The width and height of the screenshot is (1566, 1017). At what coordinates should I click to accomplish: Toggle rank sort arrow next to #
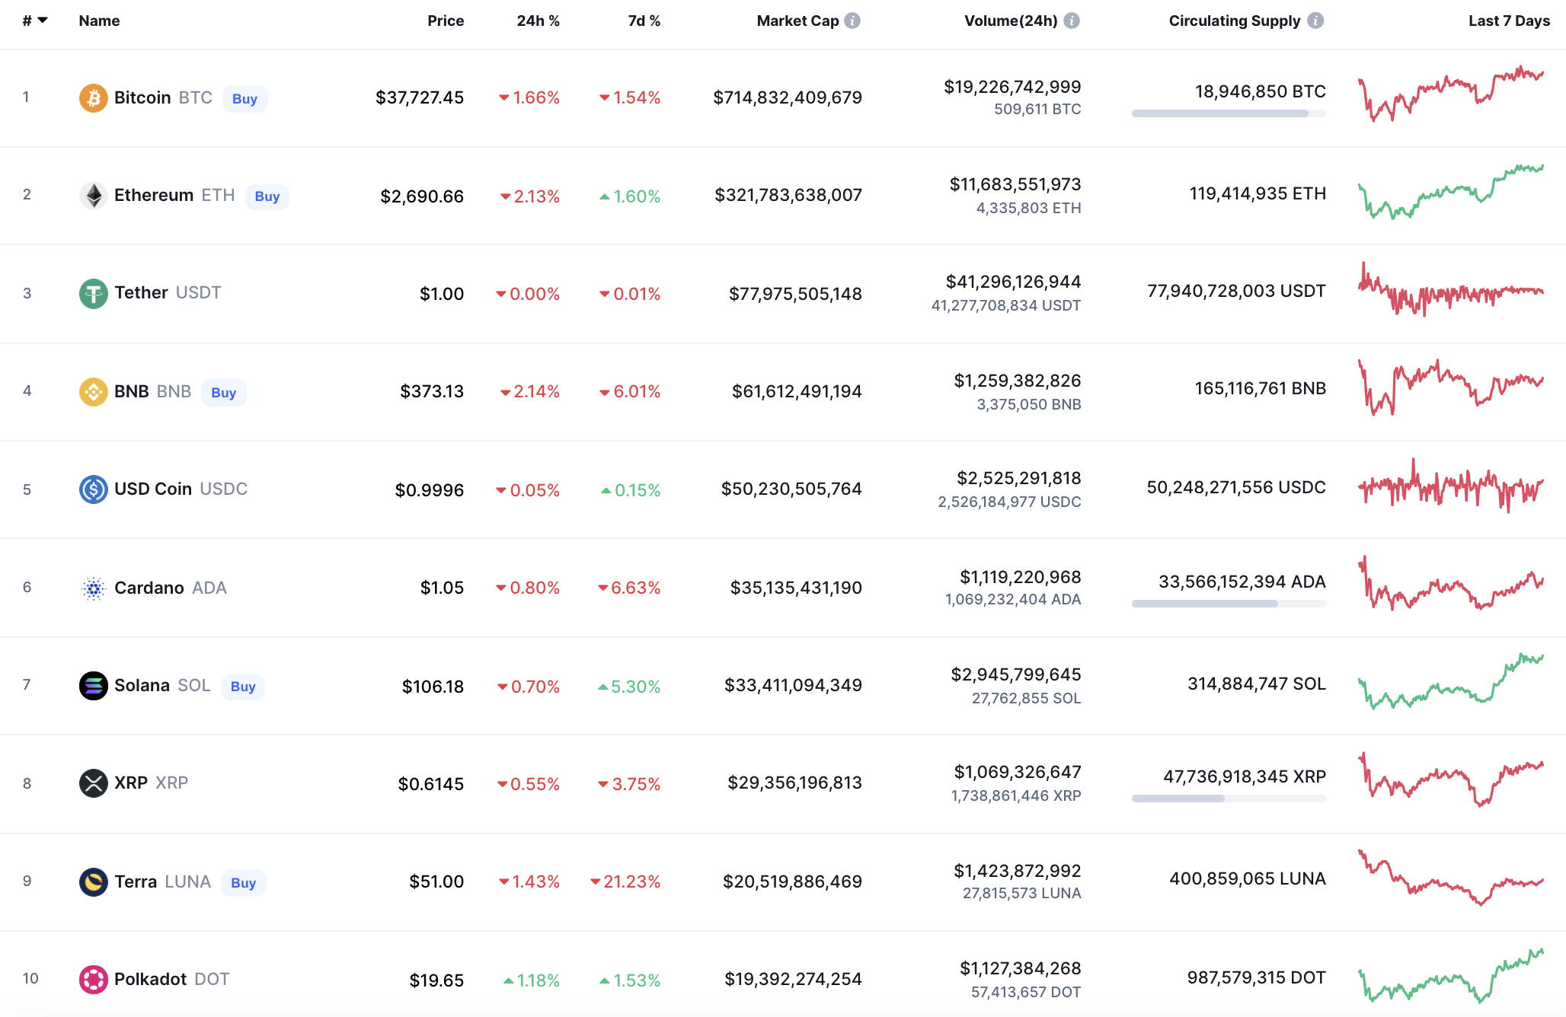pyautogui.click(x=43, y=21)
